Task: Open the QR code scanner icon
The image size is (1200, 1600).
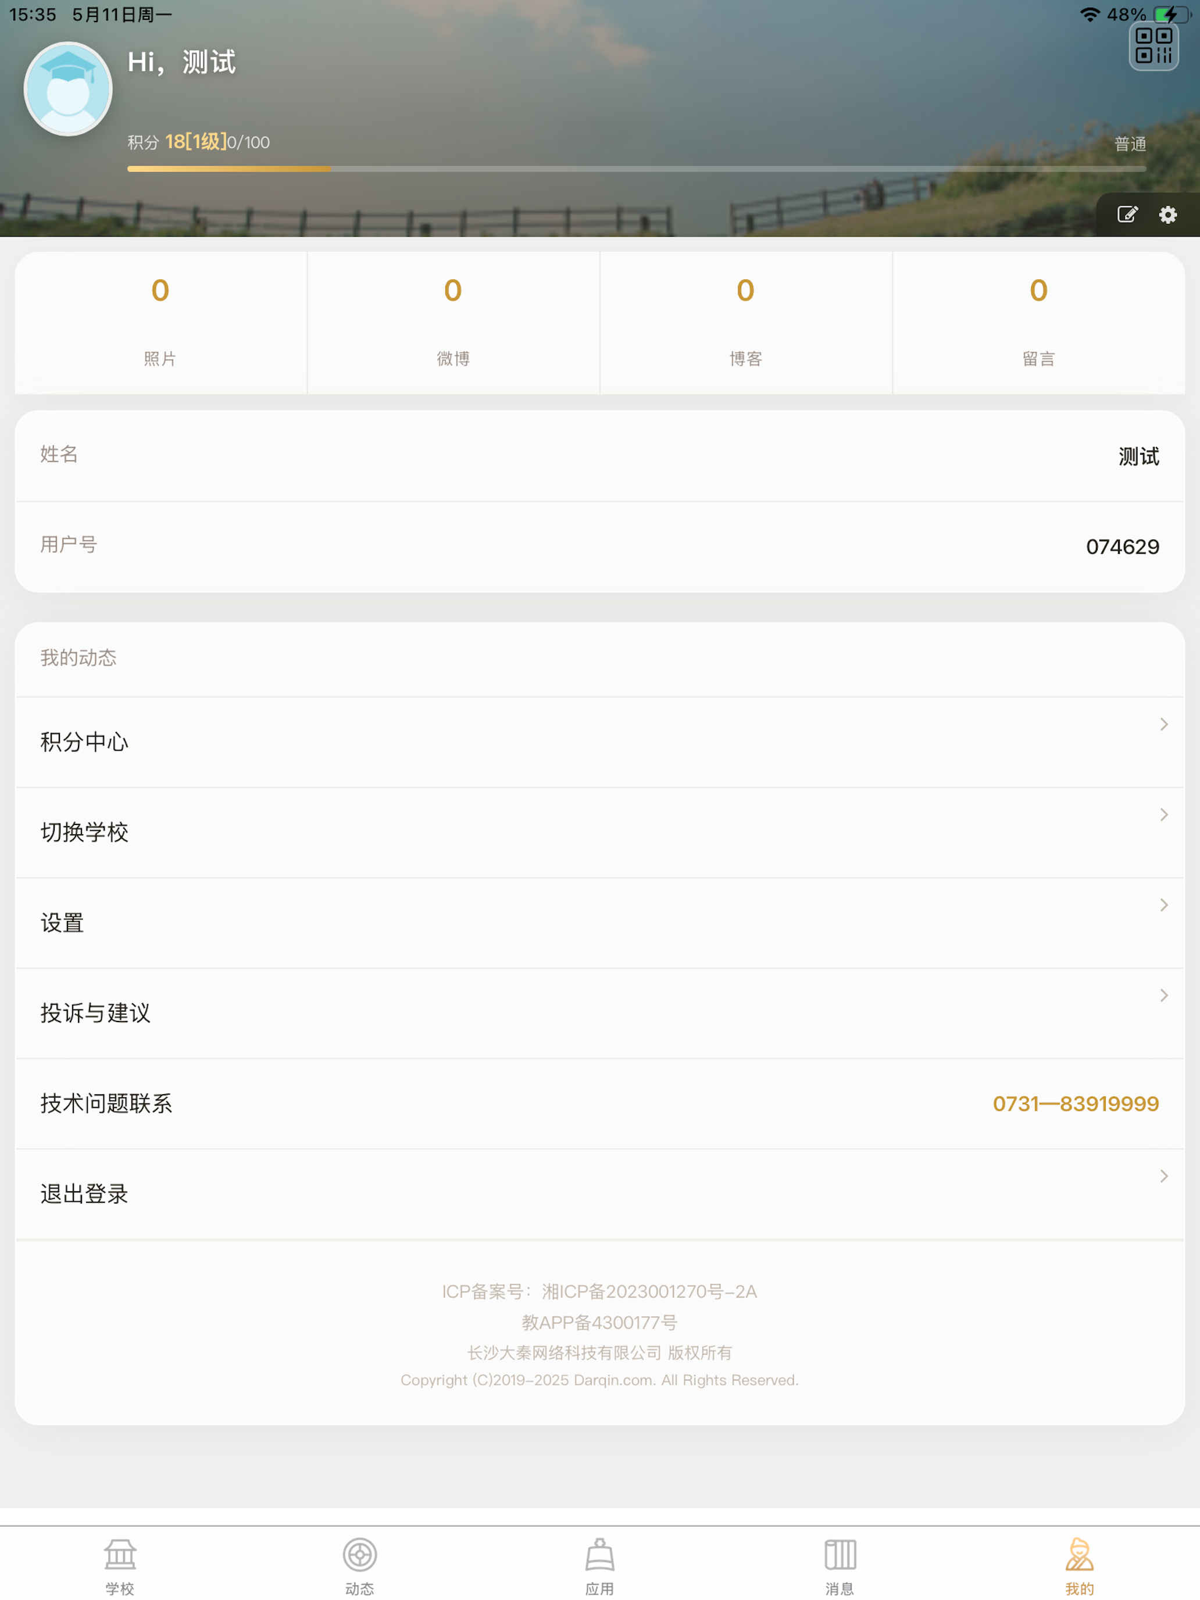Action: click(1153, 45)
